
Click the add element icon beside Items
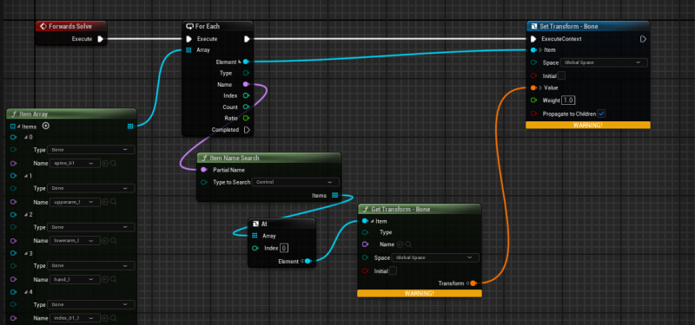coord(46,126)
